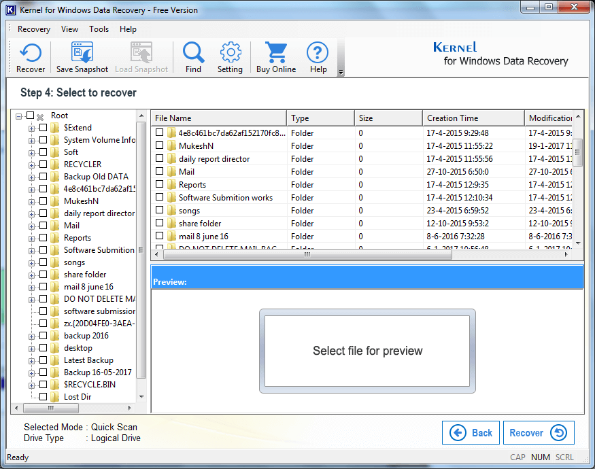Click the $Extend folder icon in the tree
The width and height of the screenshot is (595, 469).
click(55, 128)
